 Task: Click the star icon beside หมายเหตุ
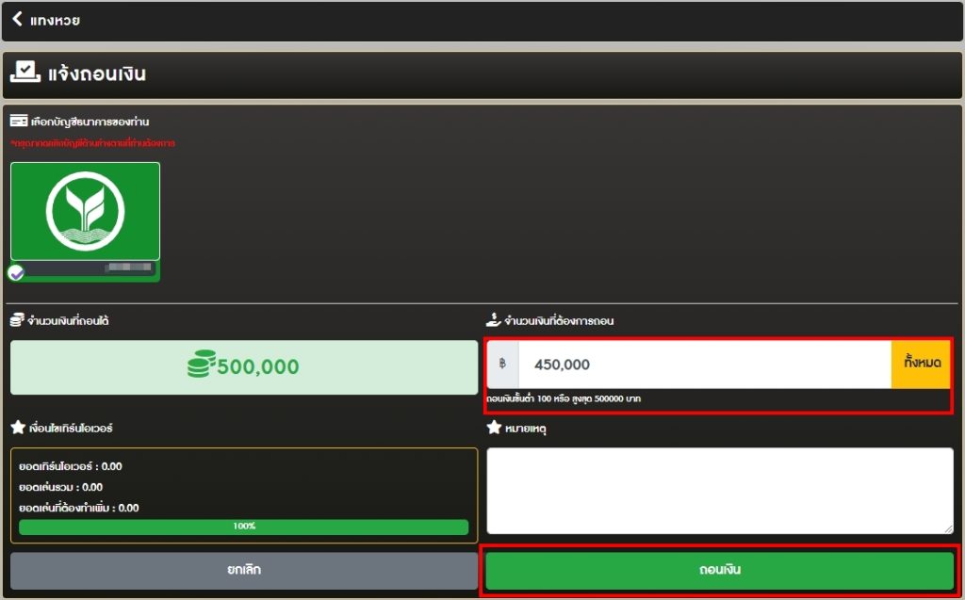494,427
